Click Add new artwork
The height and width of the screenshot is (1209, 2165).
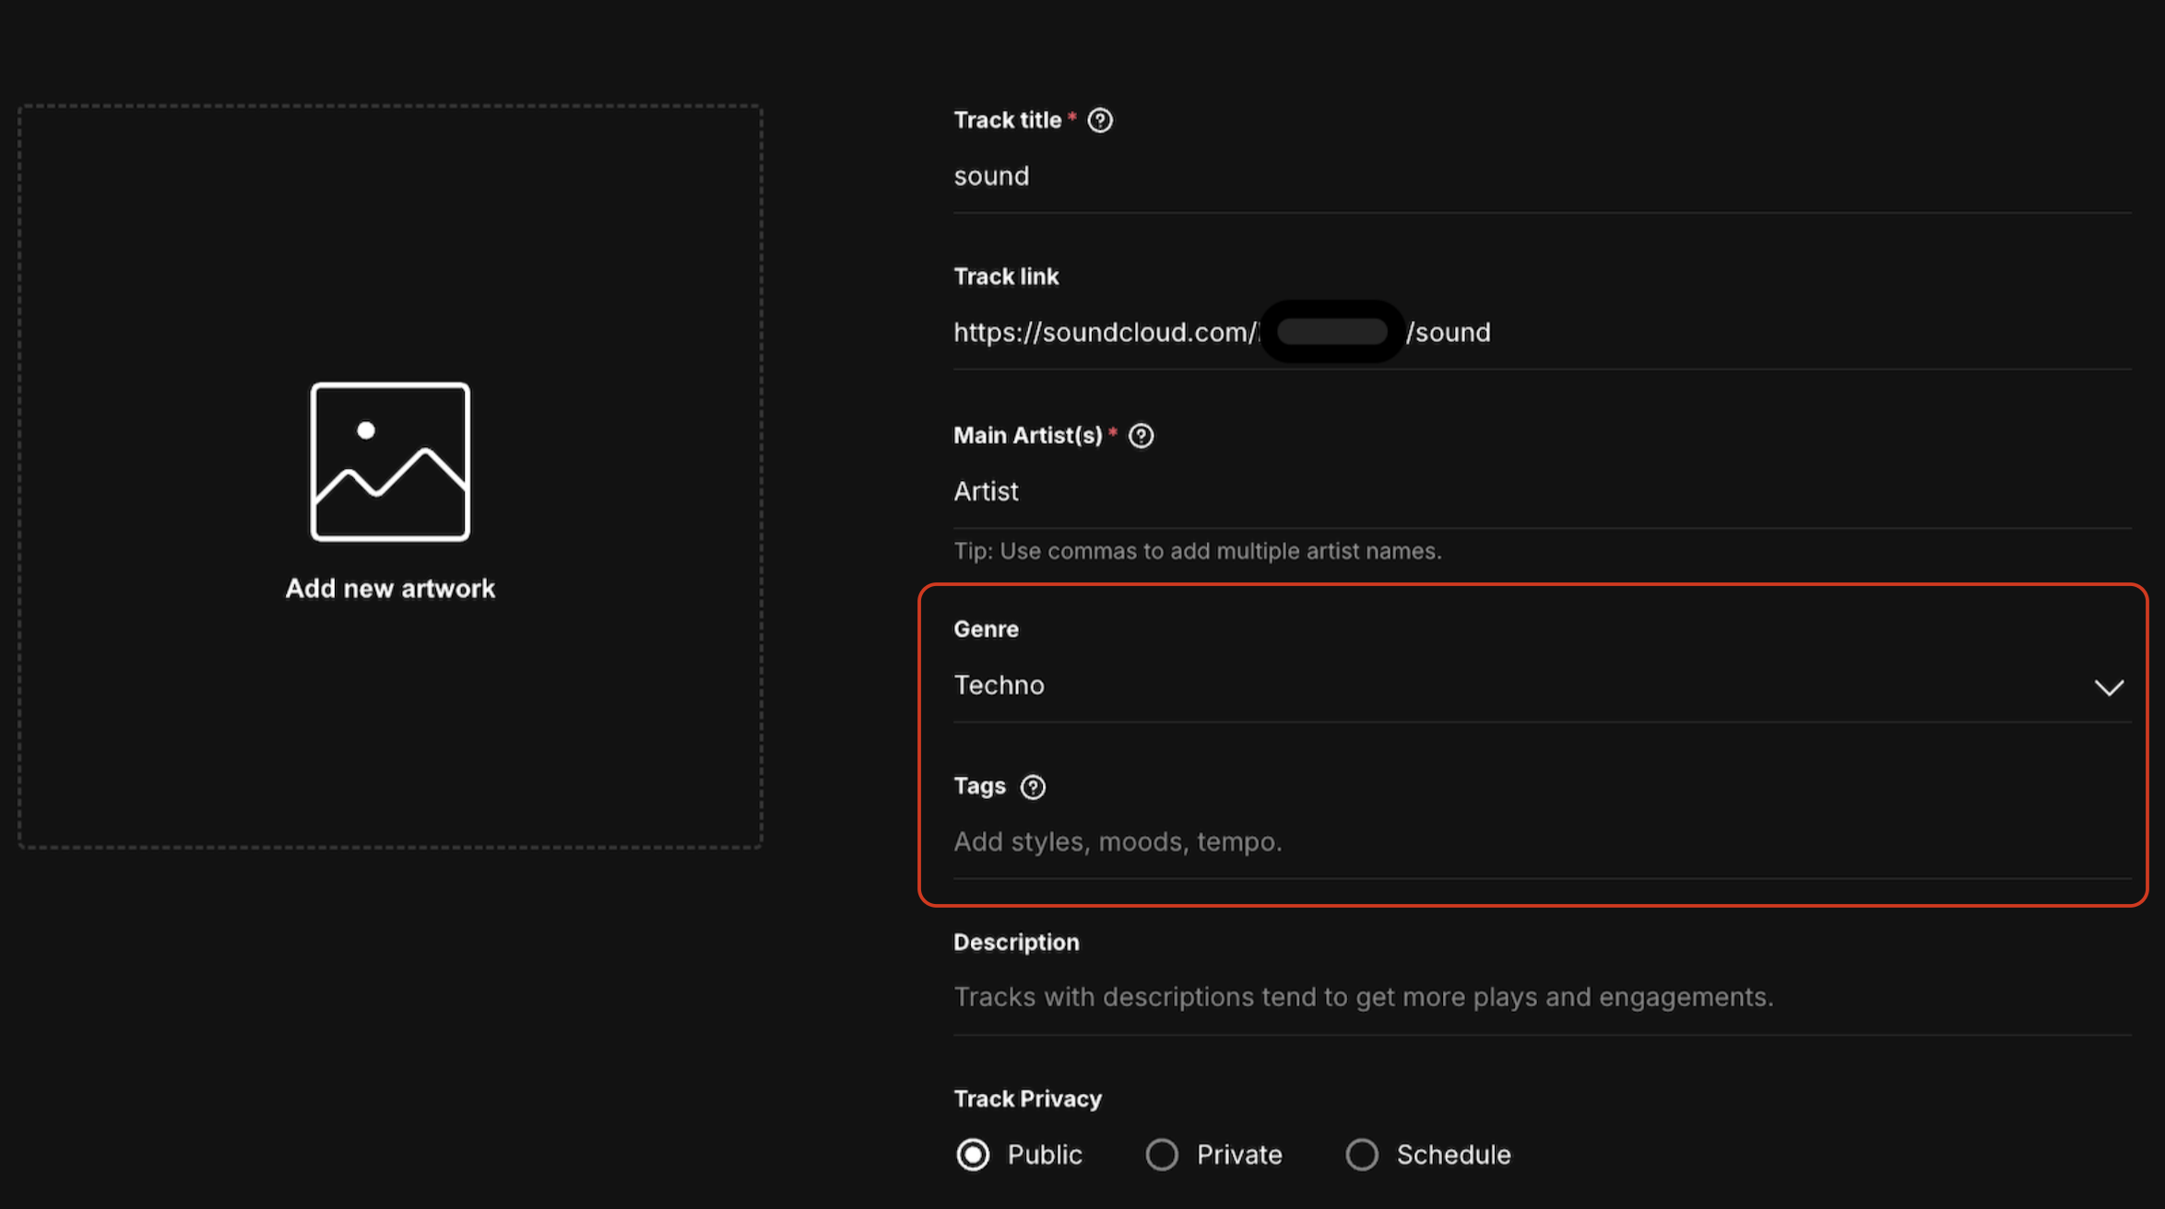pos(390,589)
